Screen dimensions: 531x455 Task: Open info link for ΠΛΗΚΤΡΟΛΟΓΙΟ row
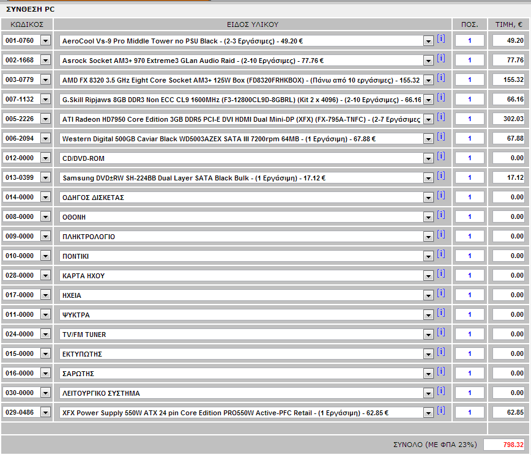click(441, 235)
